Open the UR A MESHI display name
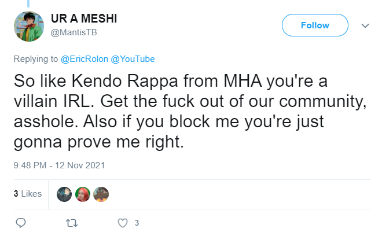 tap(84, 19)
